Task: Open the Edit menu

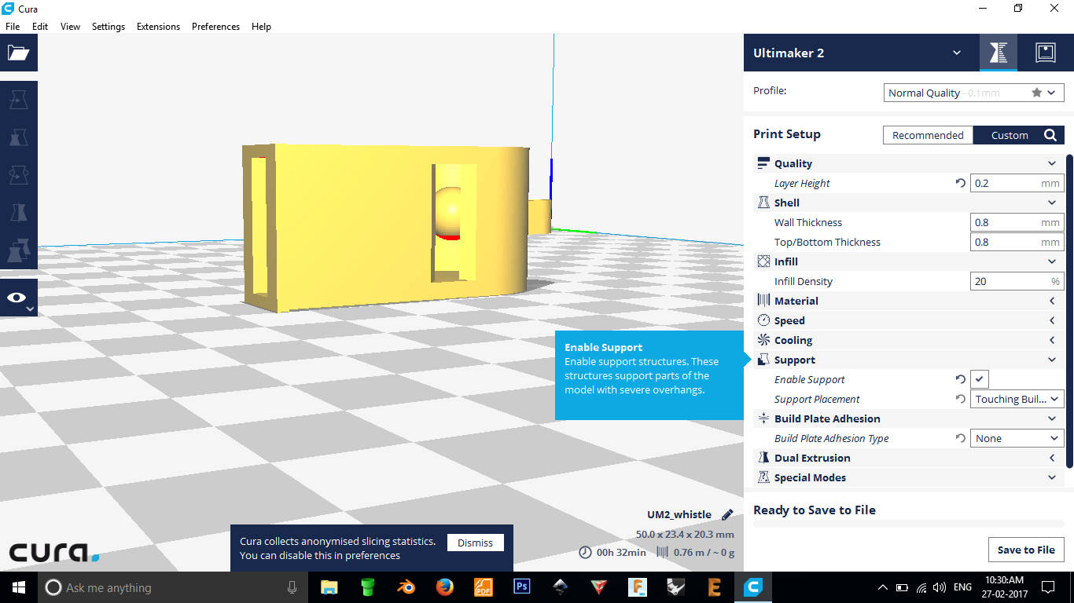Action: coord(40,26)
